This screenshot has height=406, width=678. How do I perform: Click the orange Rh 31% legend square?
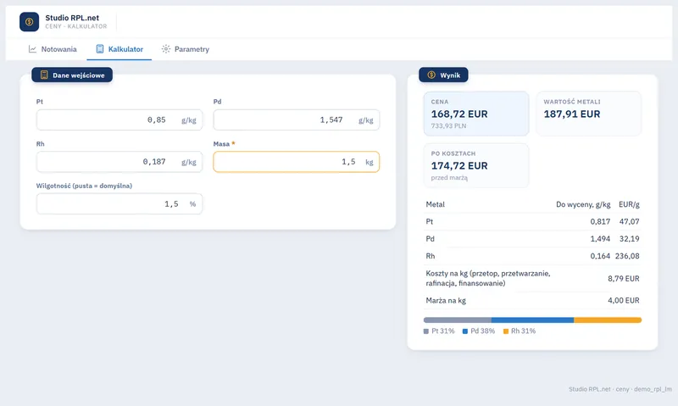tap(506, 331)
